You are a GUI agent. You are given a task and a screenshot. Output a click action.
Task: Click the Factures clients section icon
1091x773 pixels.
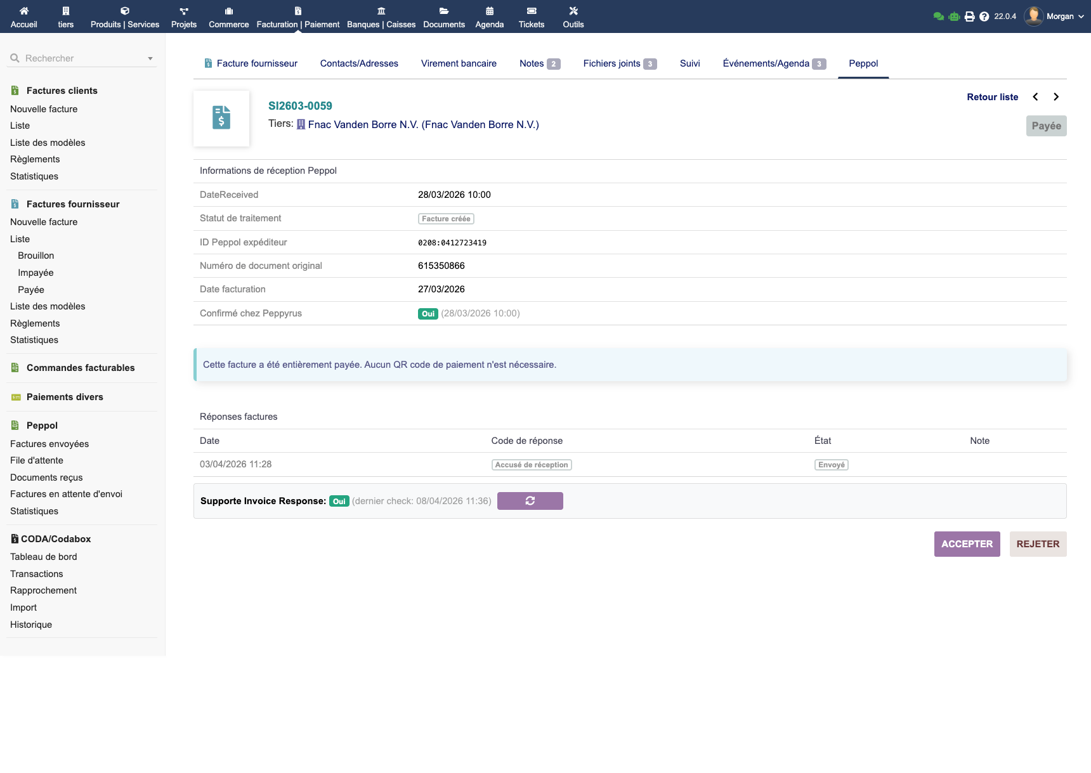tap(15, 91)
